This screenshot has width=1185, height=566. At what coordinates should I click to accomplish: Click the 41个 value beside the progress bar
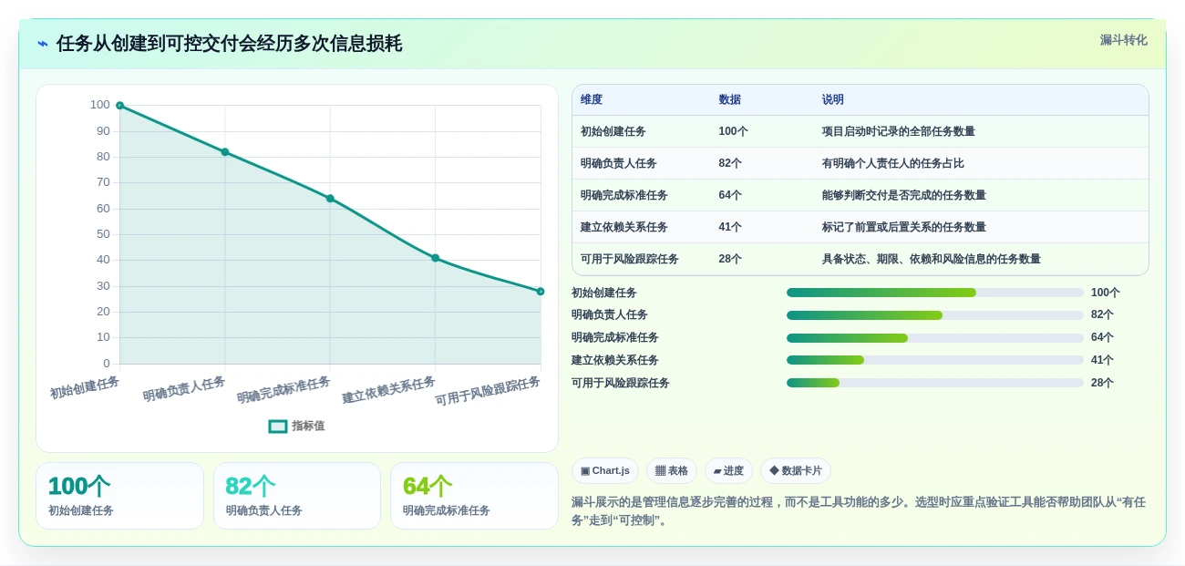pos(1102,360)
